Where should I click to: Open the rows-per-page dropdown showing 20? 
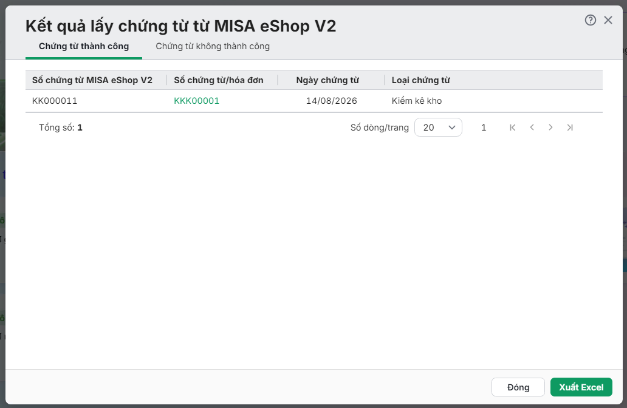(x=438, y=127)
